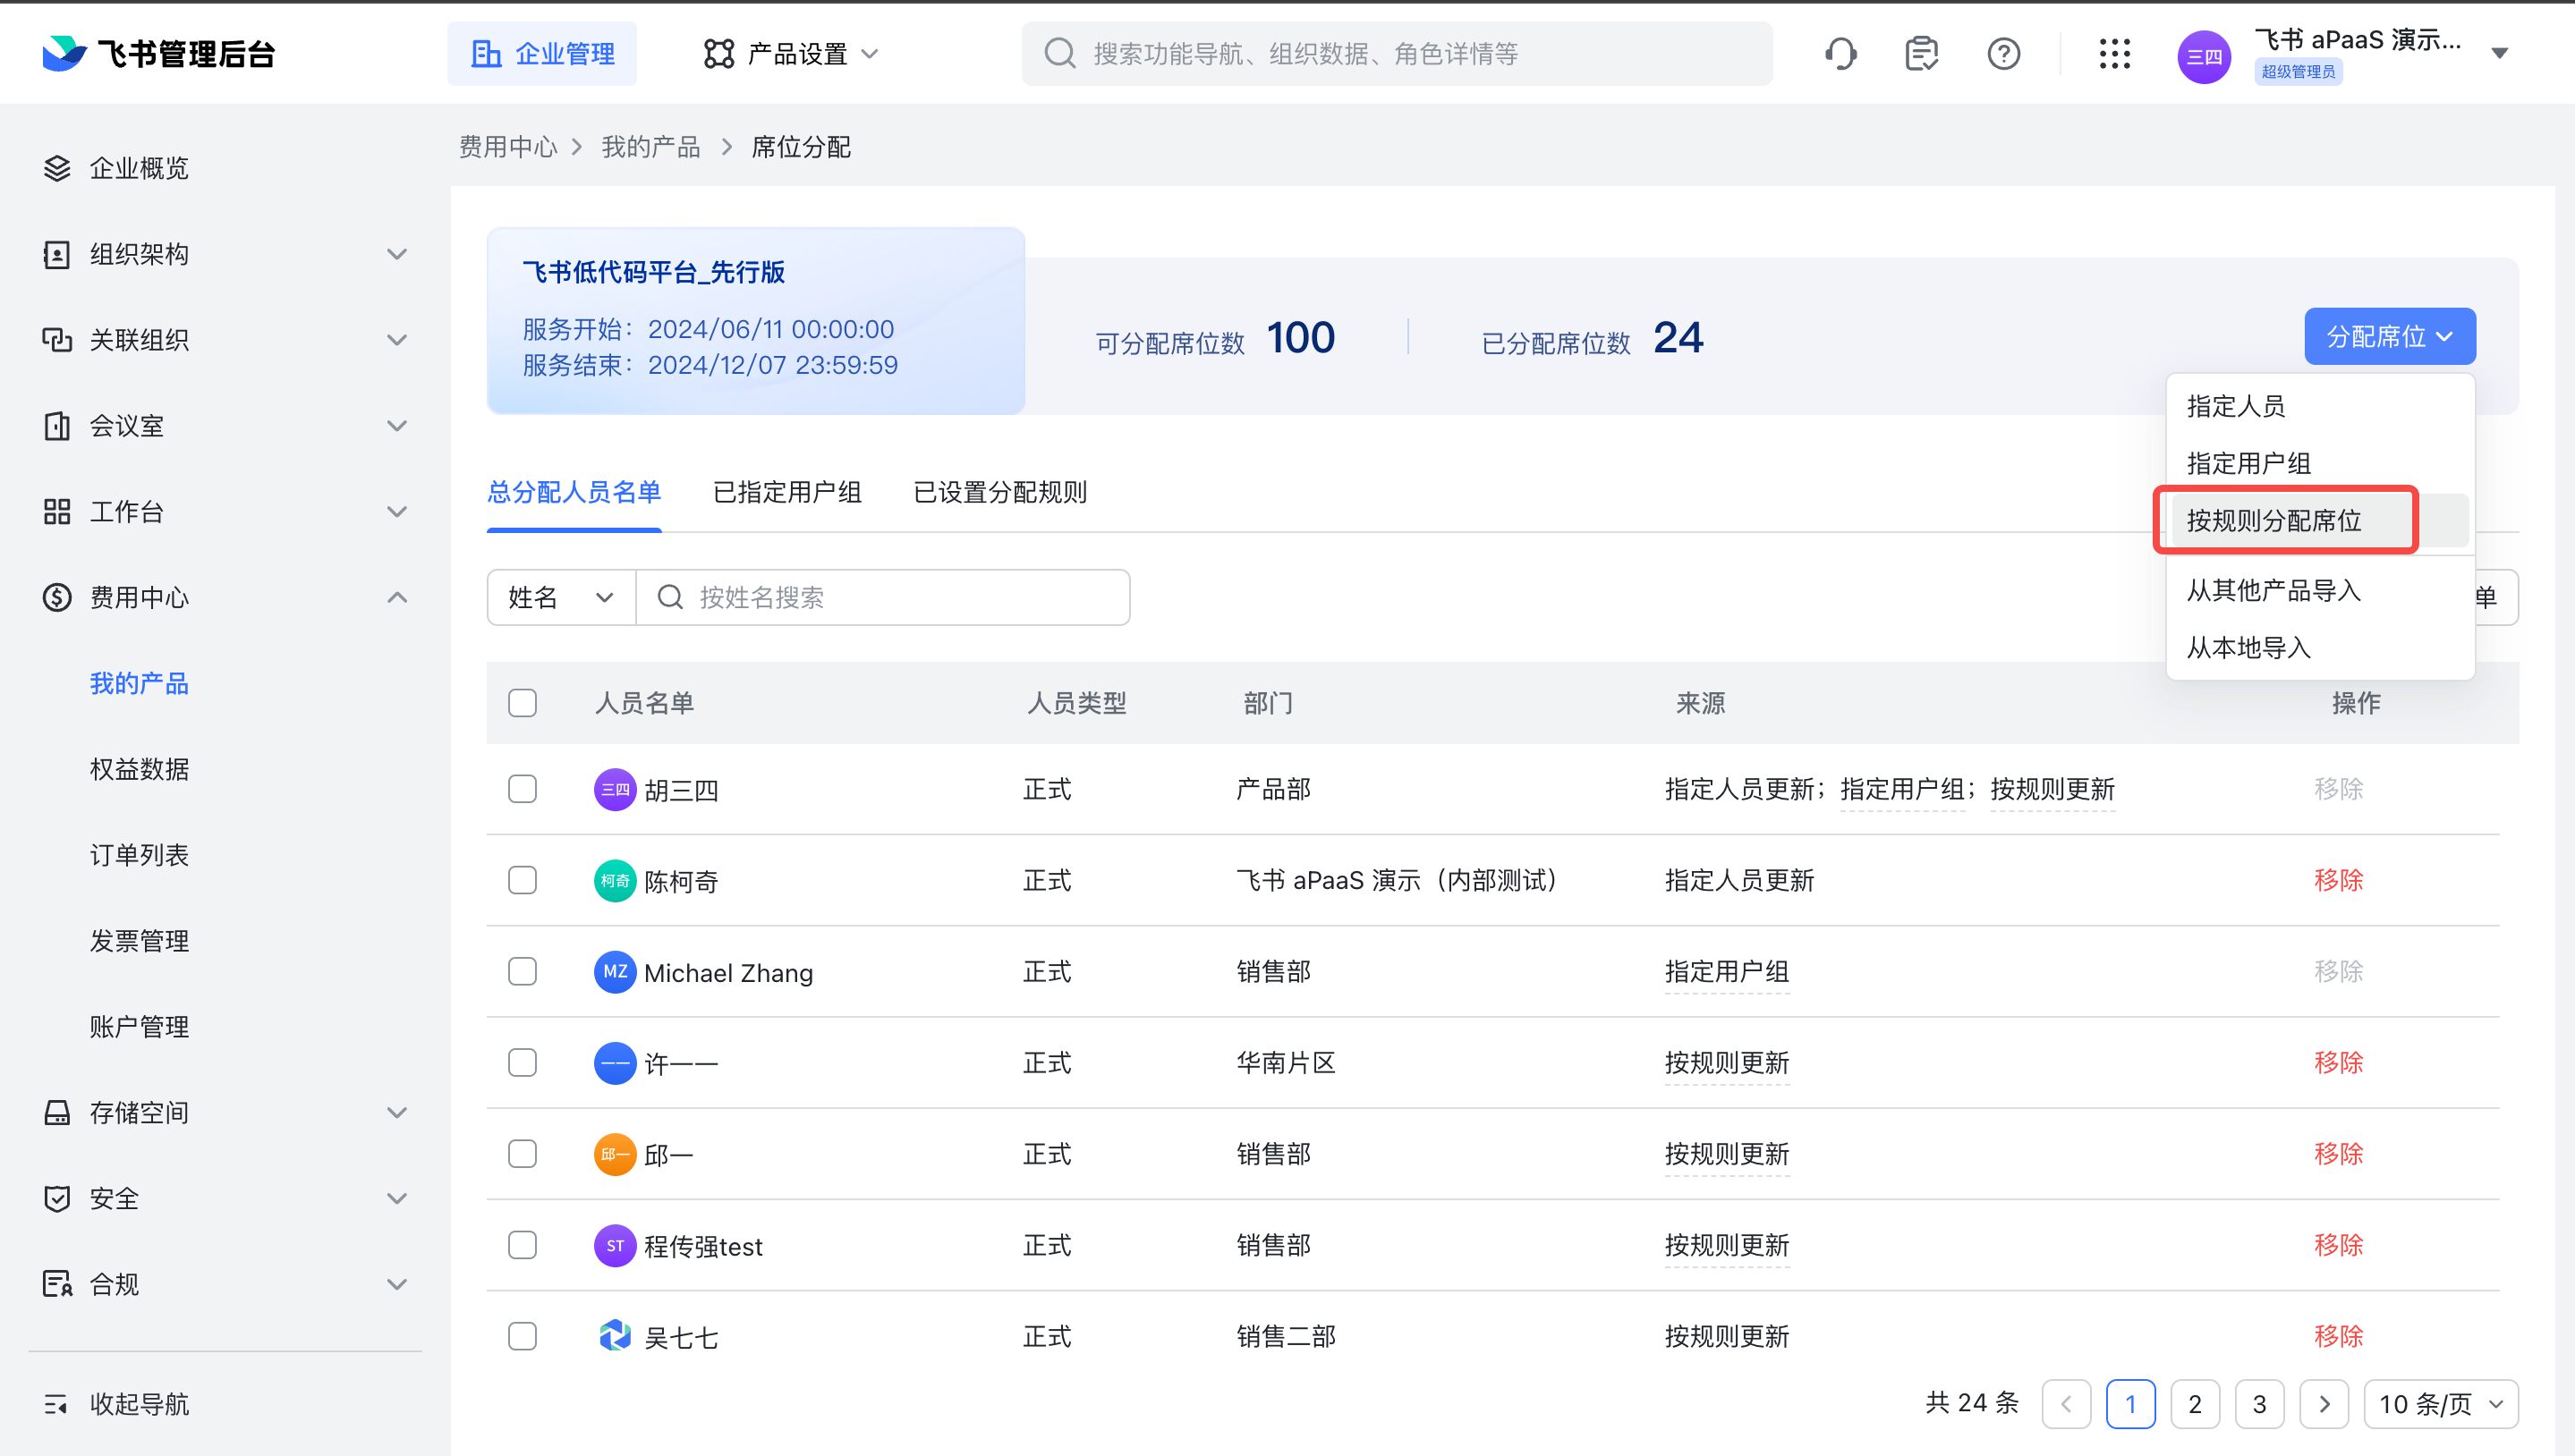
Task: Click 程传强test's ST avatar
Action: tap(616, 1245)
